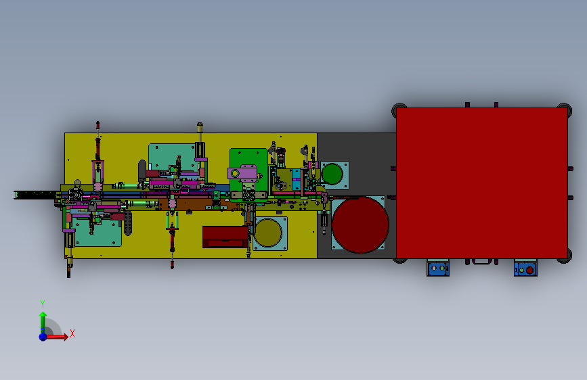Click the green Y axis arrow
The image size is (587, 380).
(x=43, y=323)
